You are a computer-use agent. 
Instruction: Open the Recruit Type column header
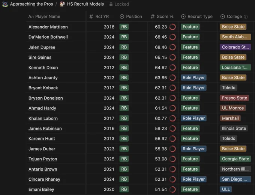[x=197, y=17]
